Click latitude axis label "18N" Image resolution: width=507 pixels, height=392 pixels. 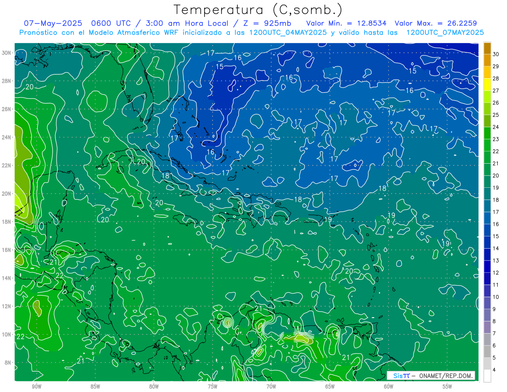(x=7, y=222)
